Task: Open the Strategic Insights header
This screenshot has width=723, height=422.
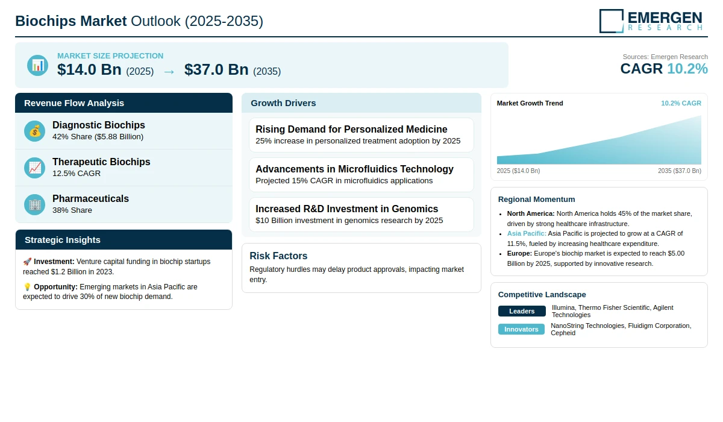Action: [x=124, y=240]
